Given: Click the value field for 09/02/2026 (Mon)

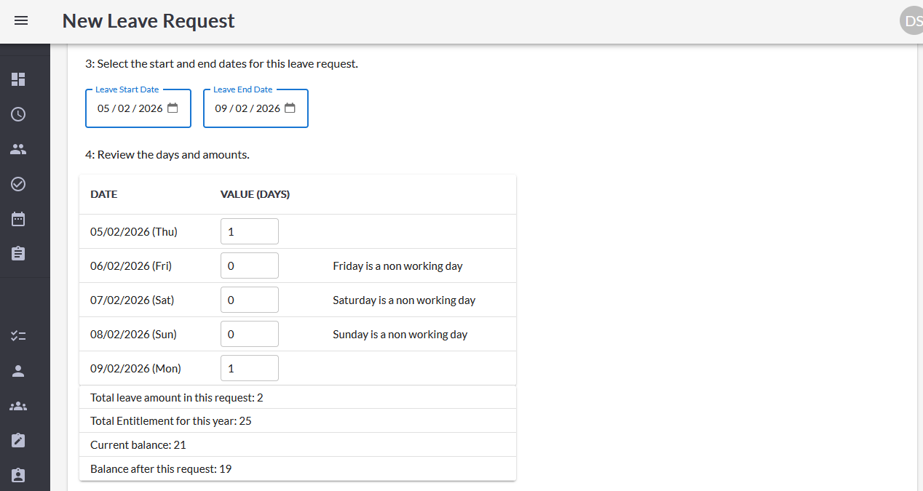Looking at the screenshot, I should click(249, 368).
